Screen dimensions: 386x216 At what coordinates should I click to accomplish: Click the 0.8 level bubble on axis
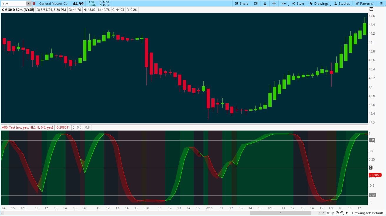point(372,140)
